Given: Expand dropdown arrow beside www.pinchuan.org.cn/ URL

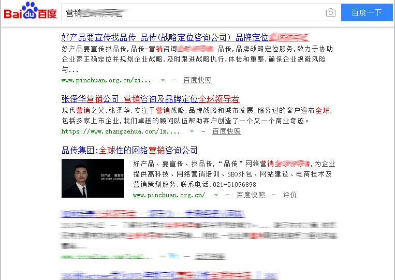Looking at the screenshot, I should tap(216, 195).
